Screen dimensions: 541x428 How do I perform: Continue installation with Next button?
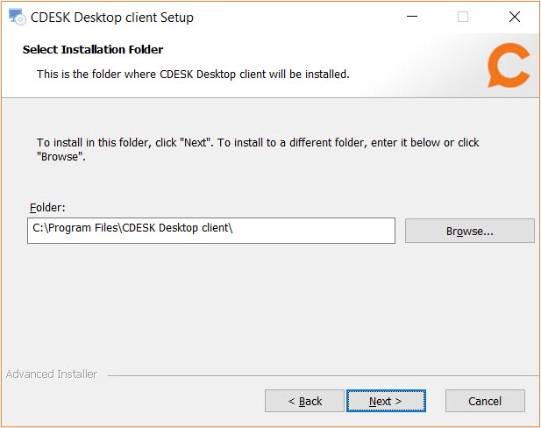[x=386, y=401]
